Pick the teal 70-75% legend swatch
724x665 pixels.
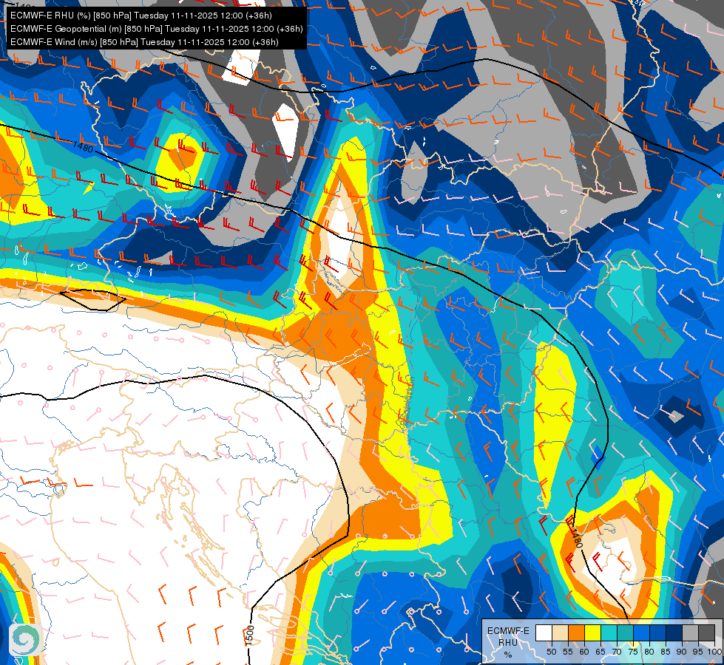pyautogui.click(x=625, y=632)
